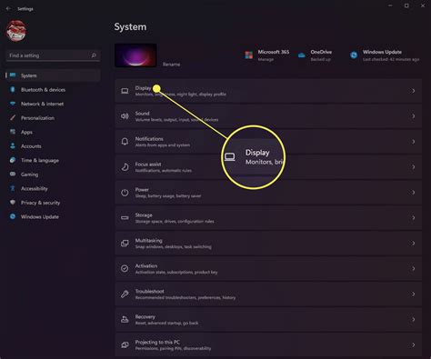Expand the Sound row chevron

[413, 116]
